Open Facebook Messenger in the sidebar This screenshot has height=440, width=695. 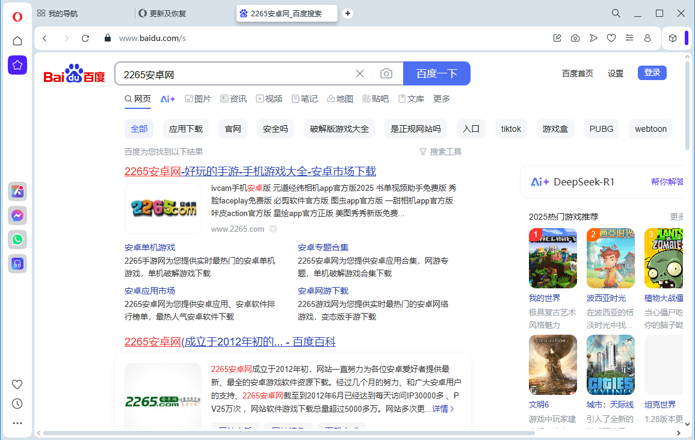point(17,215)
